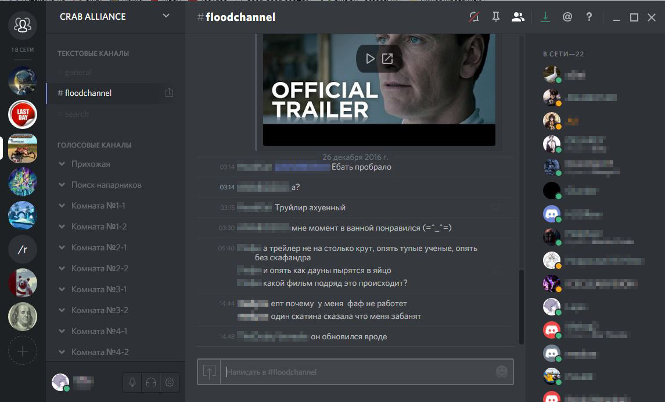This screenshot has width=665, height=402.
Task: Mute channel notifications with the bell icon
Action: pyautogui.click(x=474, y=17)
